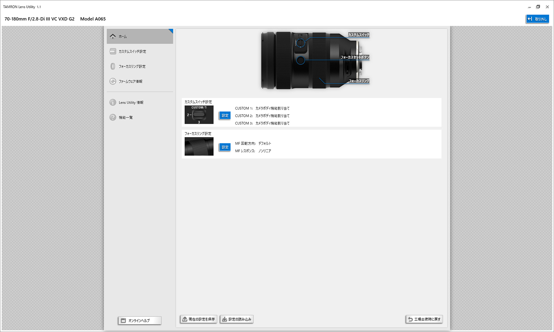This screenshot has height=332, width=554.
Task: Open the カスタムスイッチ設定 page from sidebar
Action: coord(133,51)
